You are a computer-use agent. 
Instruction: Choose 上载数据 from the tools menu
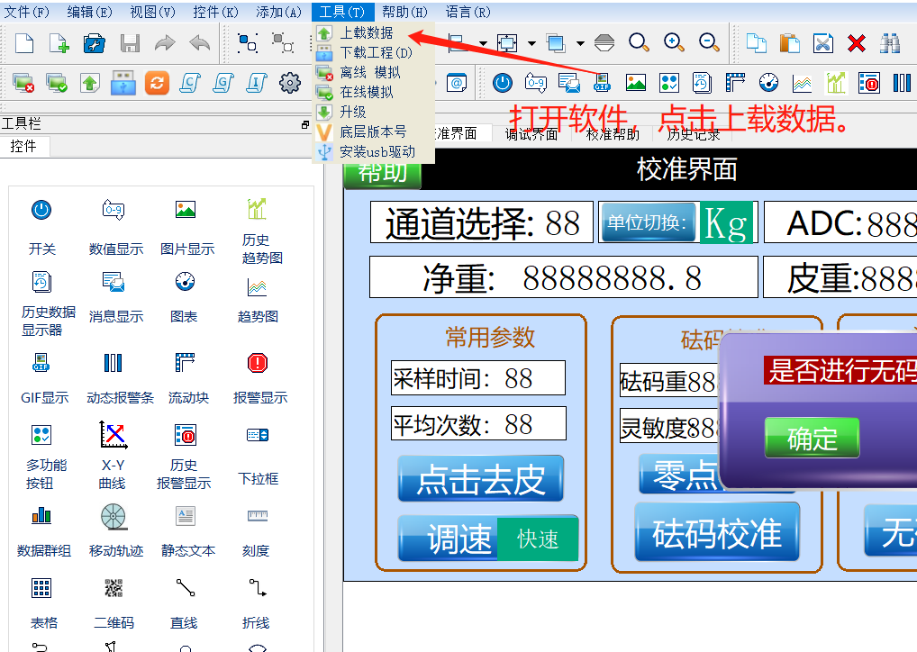click(x=374, y=32)
